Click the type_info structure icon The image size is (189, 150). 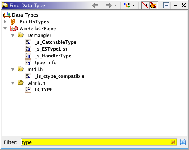(28, 62)
